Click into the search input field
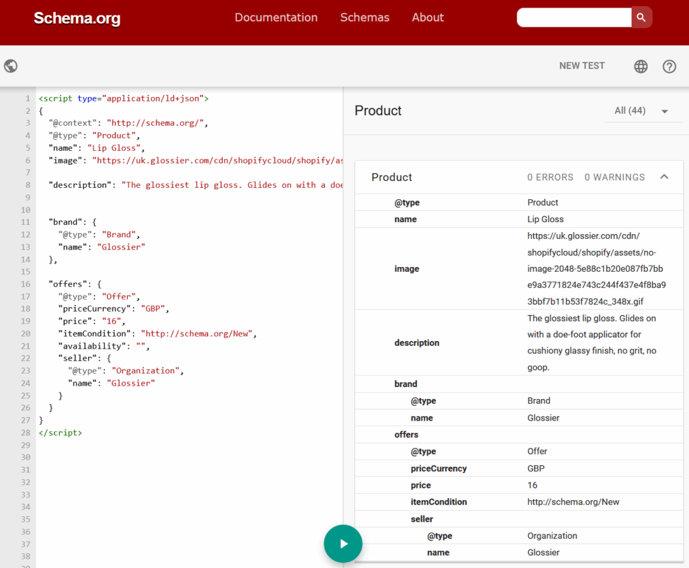Screen dimensions: 689x568 (x=574, y=17)
